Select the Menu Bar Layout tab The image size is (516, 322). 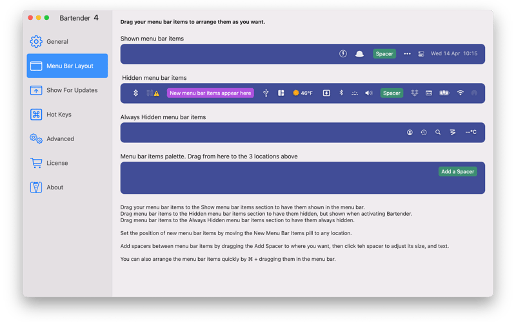click(x=67, y=66)
